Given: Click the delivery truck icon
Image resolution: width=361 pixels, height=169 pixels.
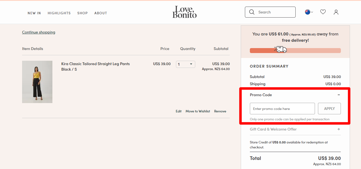Looking at the screenshot, I should pos(280,49).
